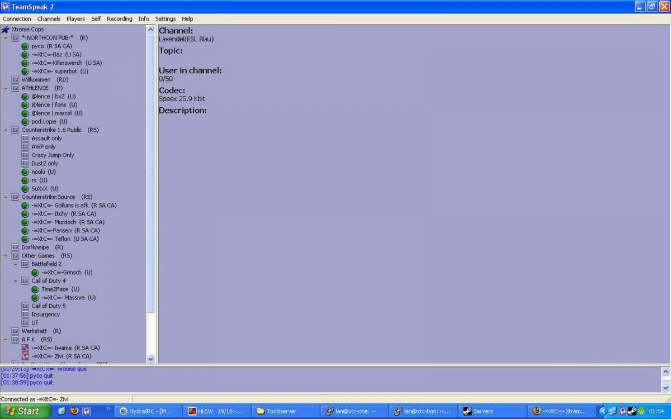Open the Connection menu
Screen dimensions: 671x419
pyautogui.click(x=17, y=19)
